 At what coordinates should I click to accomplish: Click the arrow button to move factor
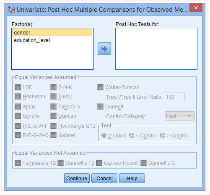pyautogui.click(x=104, y=49)
